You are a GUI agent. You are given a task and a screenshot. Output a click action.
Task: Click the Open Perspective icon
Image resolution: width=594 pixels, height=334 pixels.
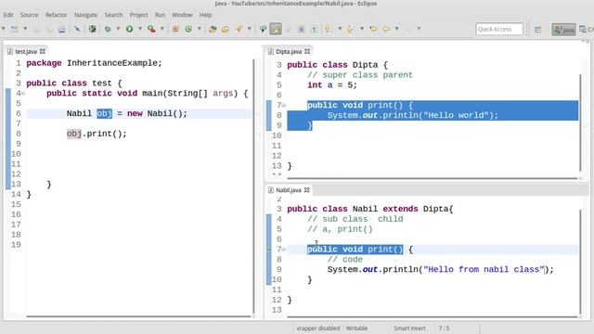pos(538,29)
